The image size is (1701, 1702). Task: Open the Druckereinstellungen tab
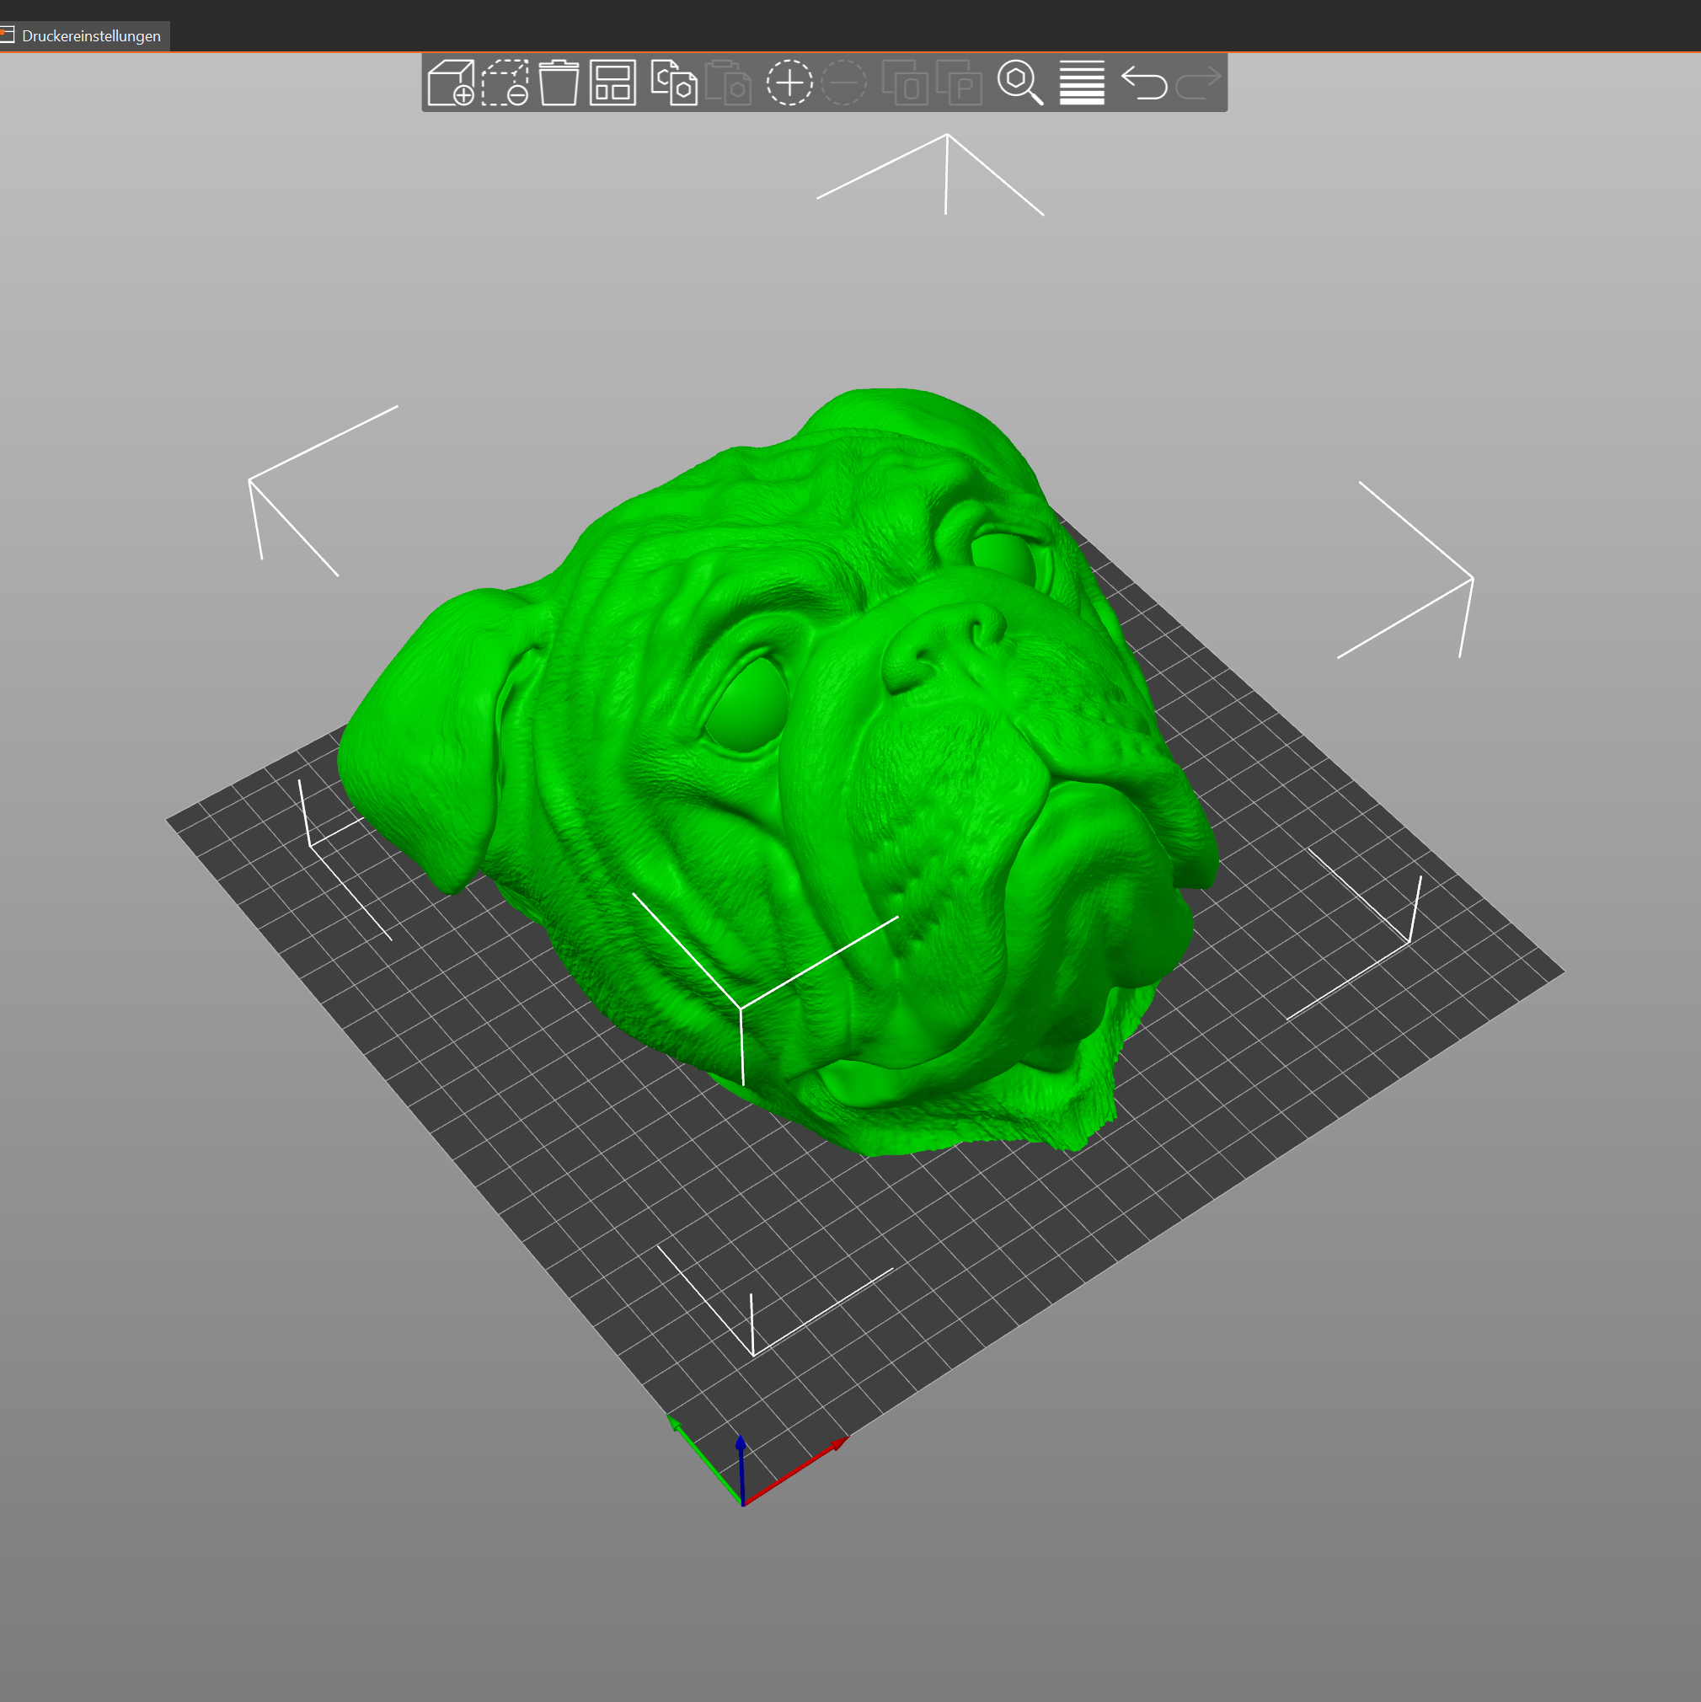click(x=90, y=36)
